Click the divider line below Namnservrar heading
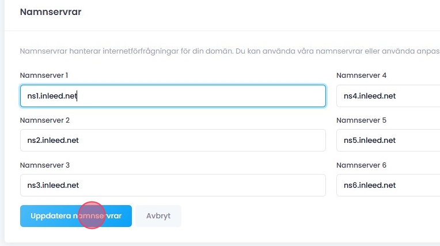The width and height of the screenshot is (440, 246). tap(230, 31)
